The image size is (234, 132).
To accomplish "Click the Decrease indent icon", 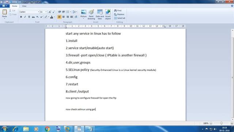I will [x=59, y=12].
